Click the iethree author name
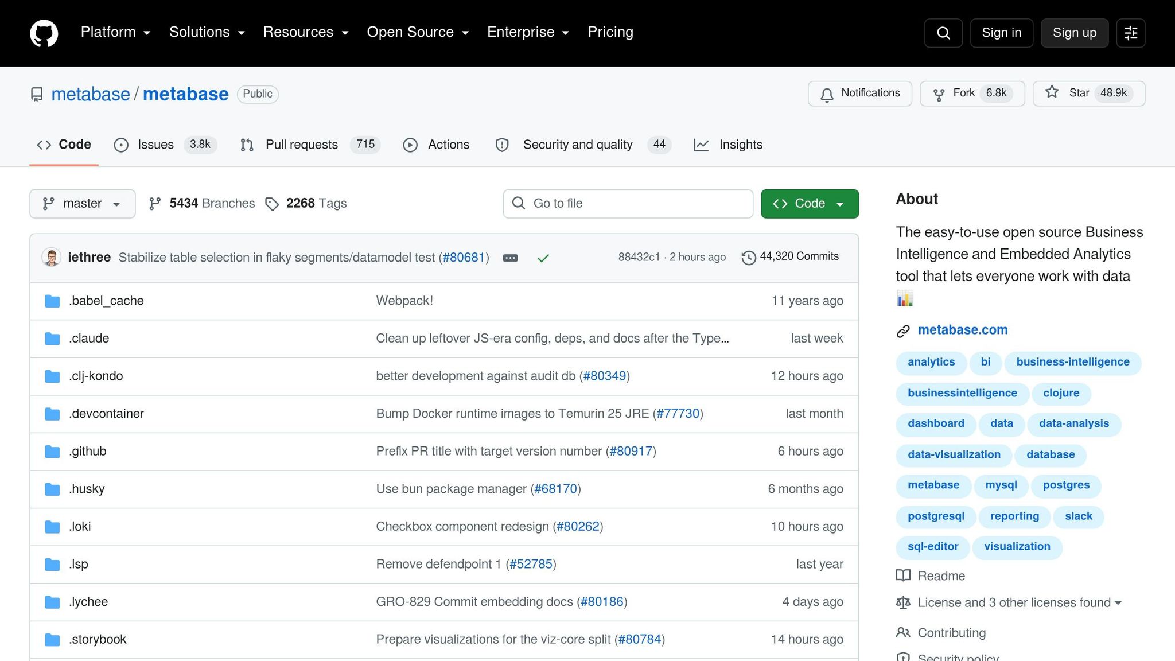The height and width of the screenshot is (661, 1175). click(x=89, y=258)
